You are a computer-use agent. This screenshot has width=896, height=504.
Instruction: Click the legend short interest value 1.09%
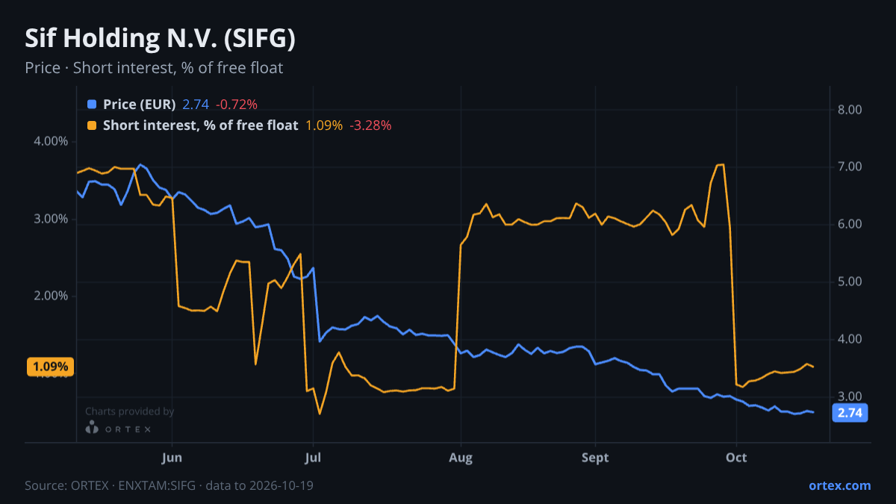324,125
